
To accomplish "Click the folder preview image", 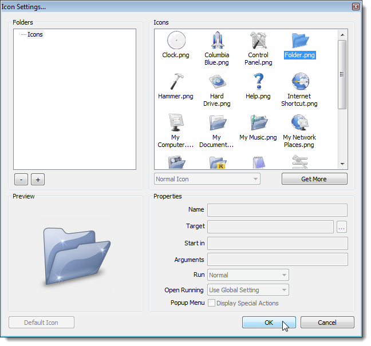I will pyautogui.click(x=77, y=256).
